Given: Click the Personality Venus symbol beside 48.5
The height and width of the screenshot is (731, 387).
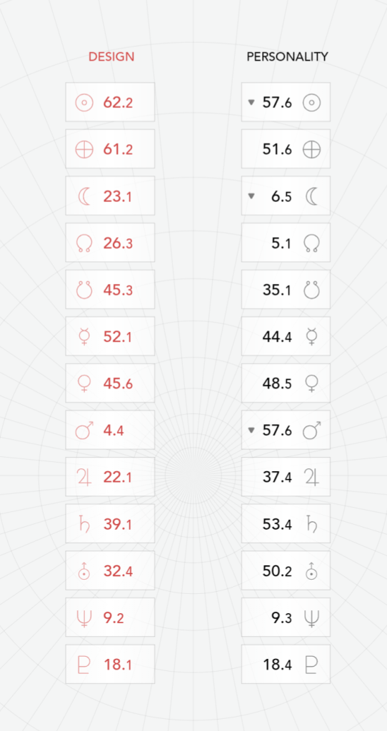Looking at the screenshot, I should click(x=311, y=383).
